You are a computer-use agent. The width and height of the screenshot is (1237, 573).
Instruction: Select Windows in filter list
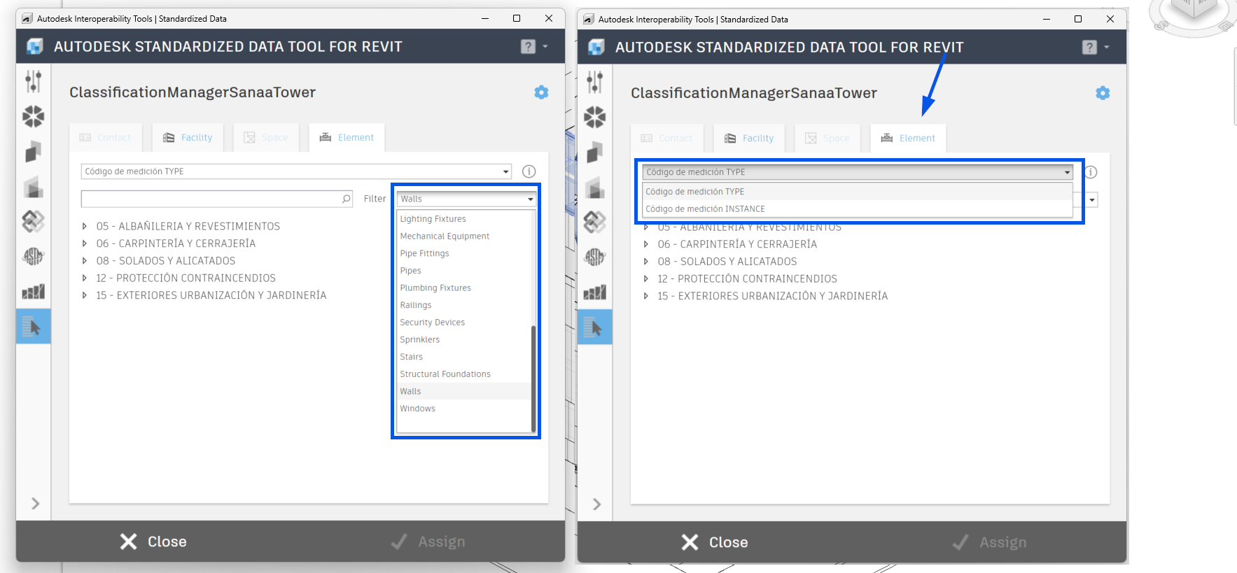point(464,409)
